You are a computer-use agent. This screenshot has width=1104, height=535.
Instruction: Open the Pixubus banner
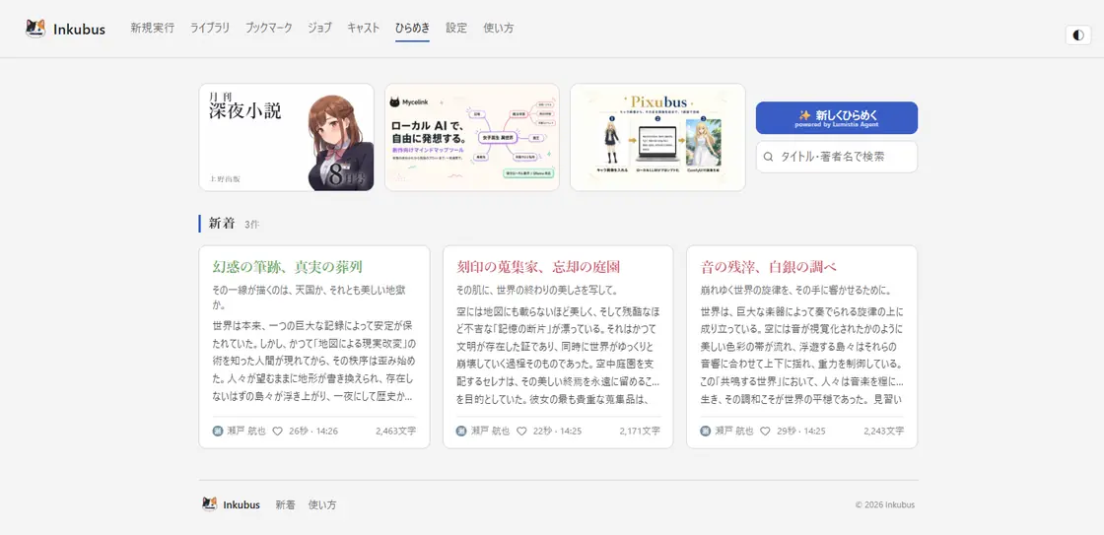(657, 137)
